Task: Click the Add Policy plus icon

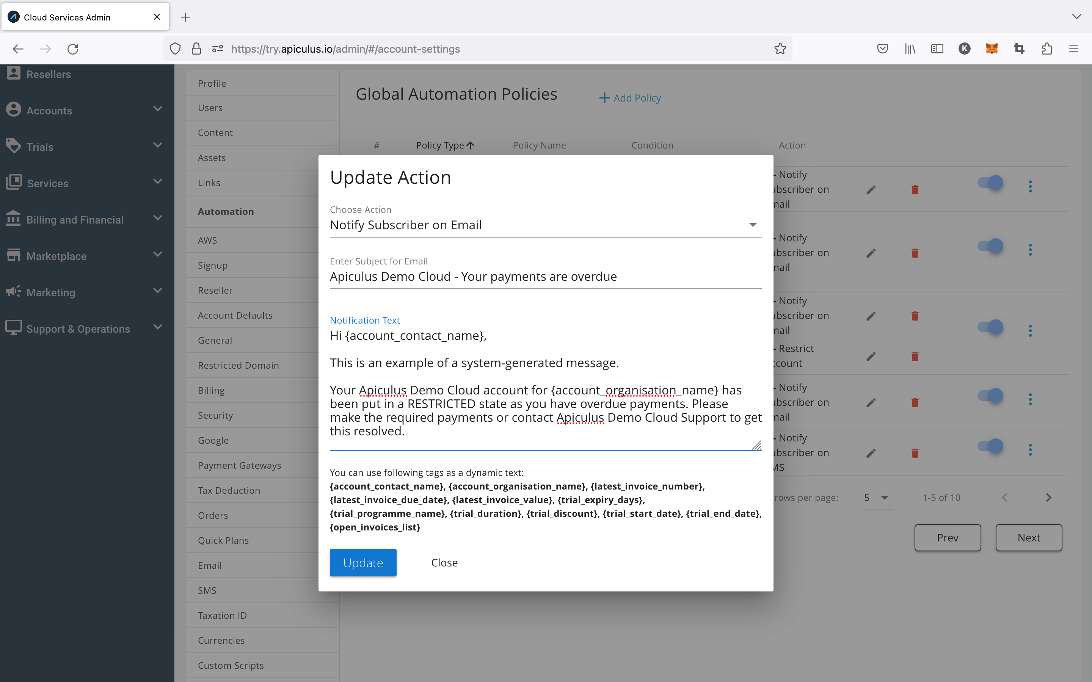Action: click(604, 97)
